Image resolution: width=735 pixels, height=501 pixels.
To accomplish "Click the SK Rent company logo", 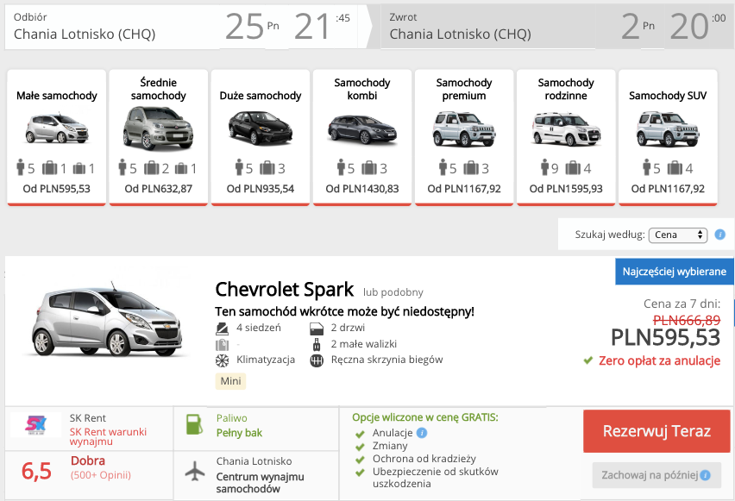I will tap(35, 423).
